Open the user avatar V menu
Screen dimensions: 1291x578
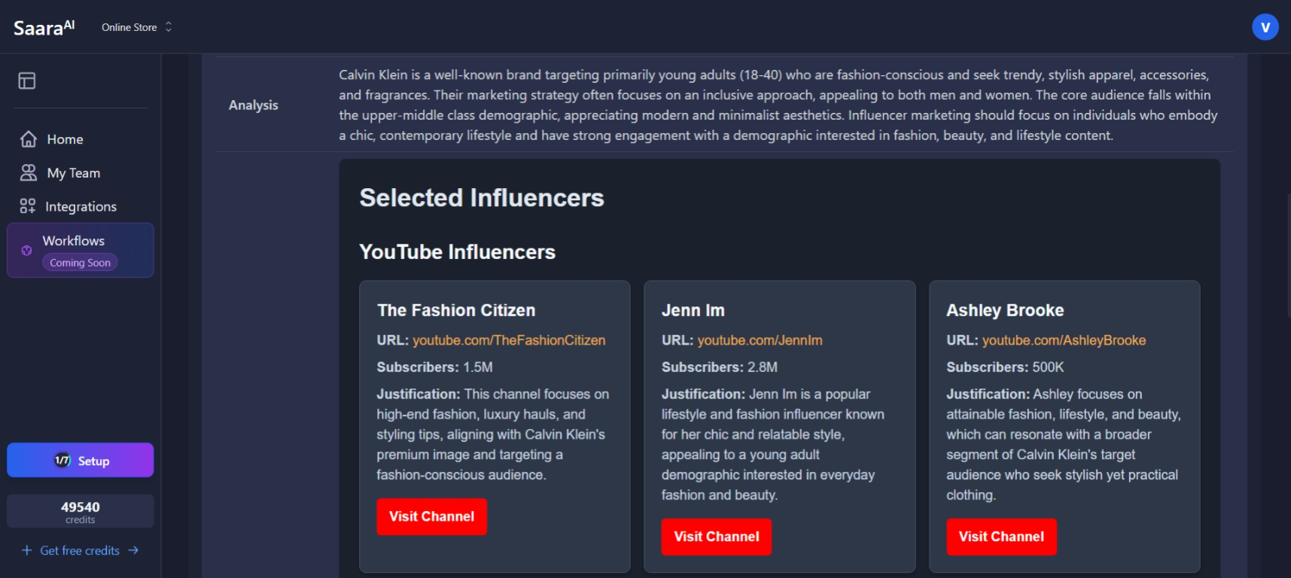(1265, 27)
